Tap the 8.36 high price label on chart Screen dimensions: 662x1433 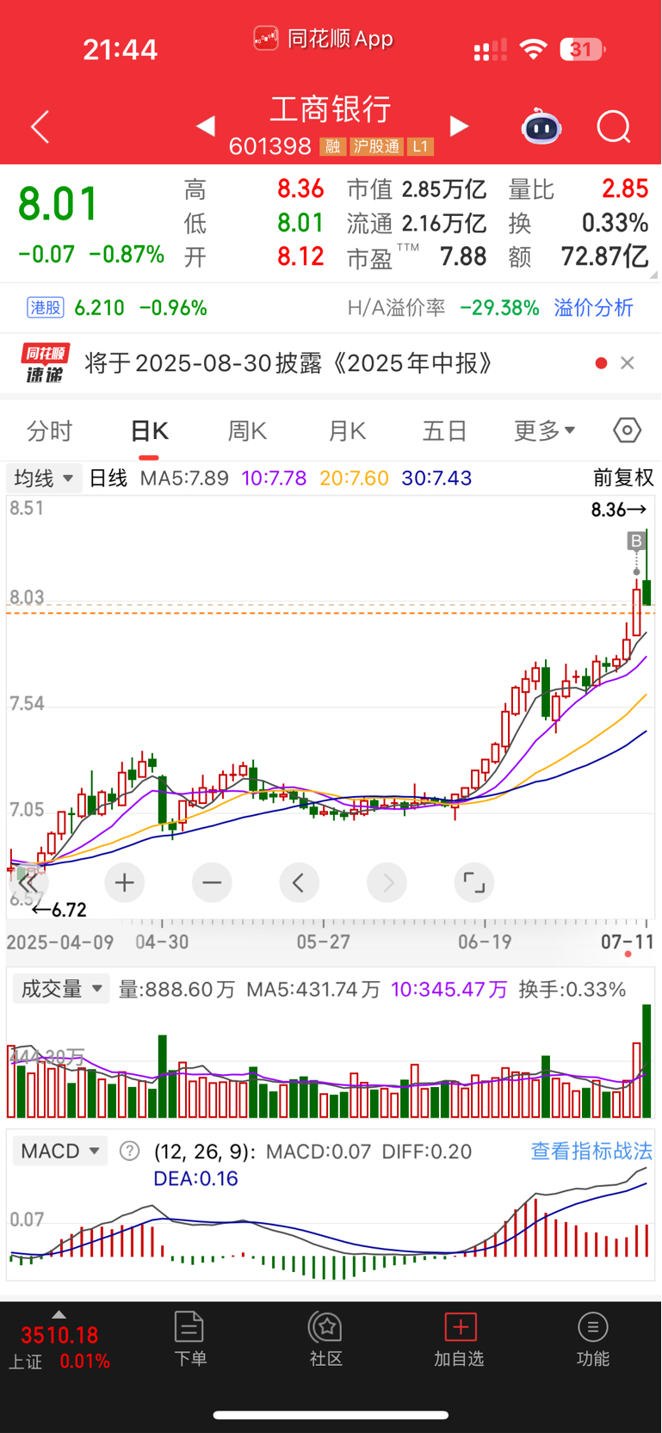(x=618, y=510)
